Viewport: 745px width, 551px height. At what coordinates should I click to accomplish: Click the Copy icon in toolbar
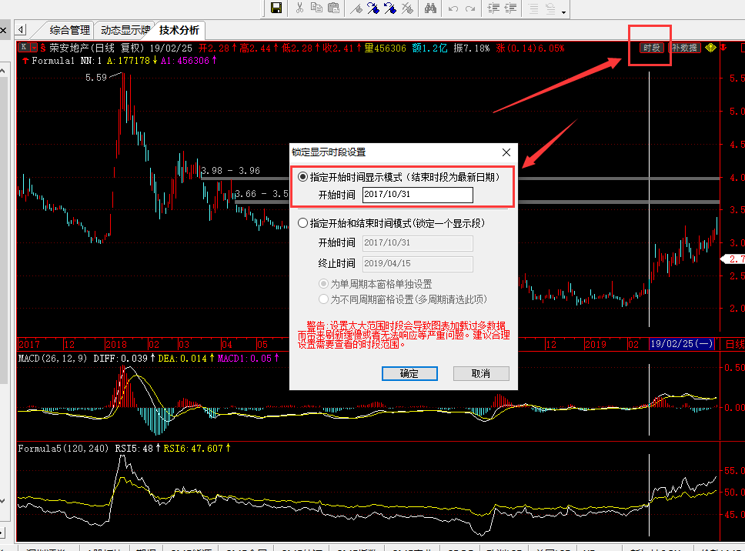point(316,8)
